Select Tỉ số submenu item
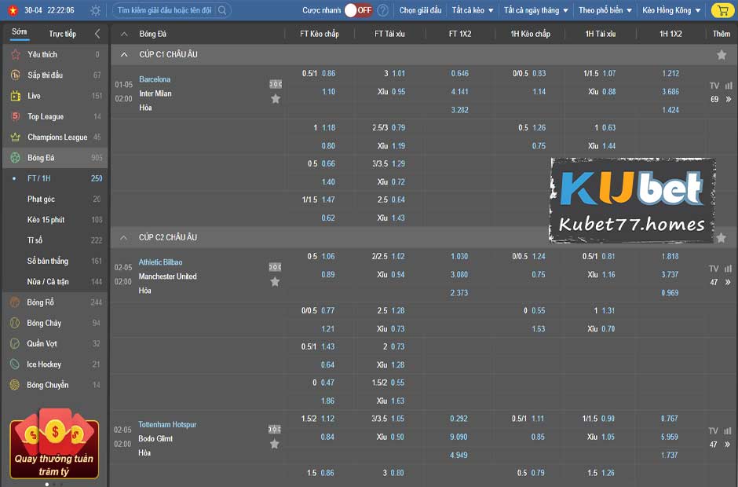The image size is (738, 487). [x=55, y=240]
